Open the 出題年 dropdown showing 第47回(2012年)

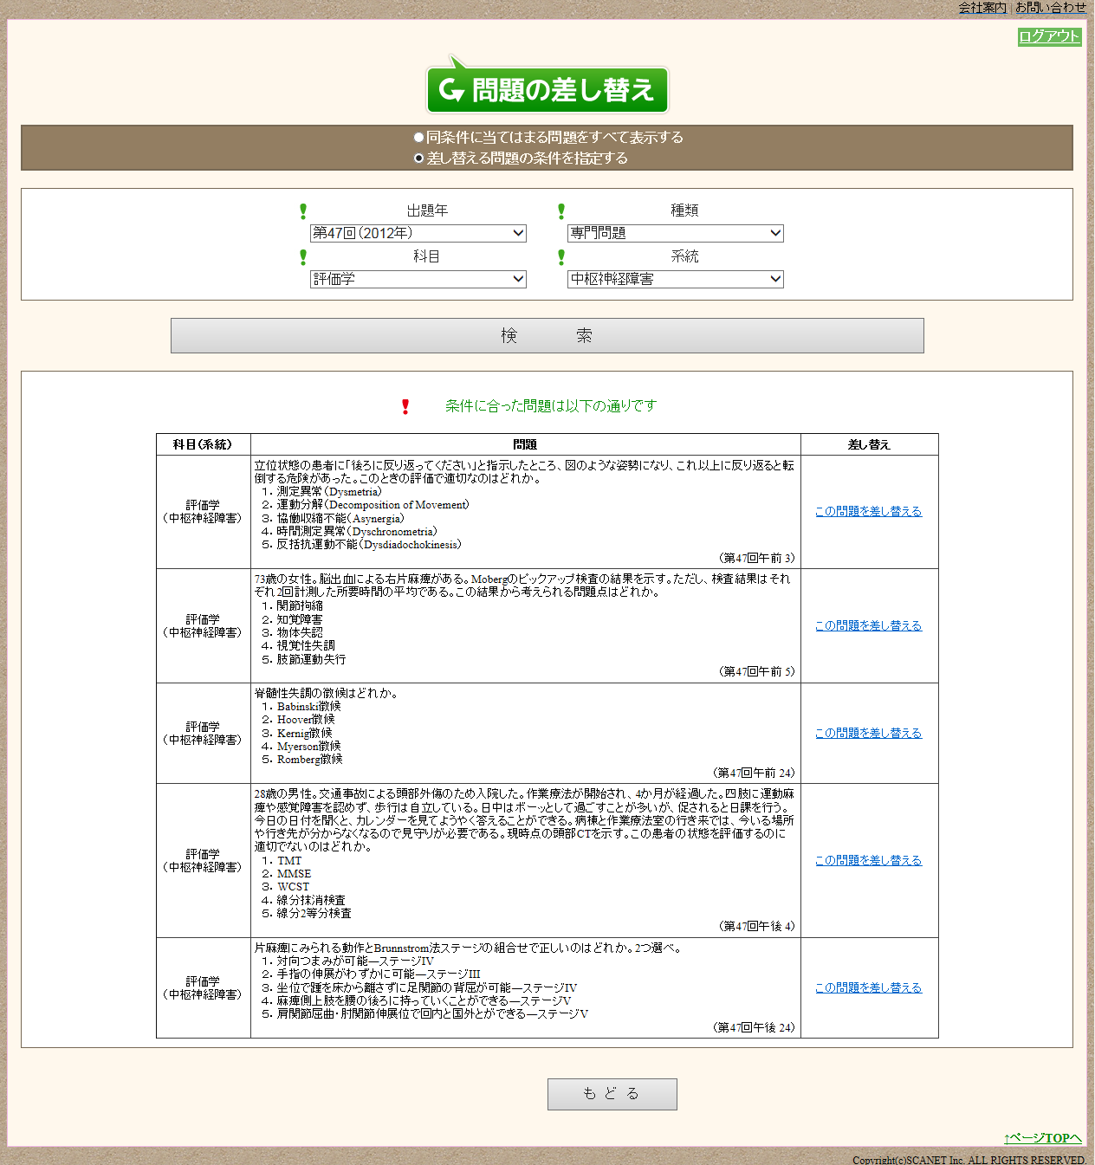418,233
